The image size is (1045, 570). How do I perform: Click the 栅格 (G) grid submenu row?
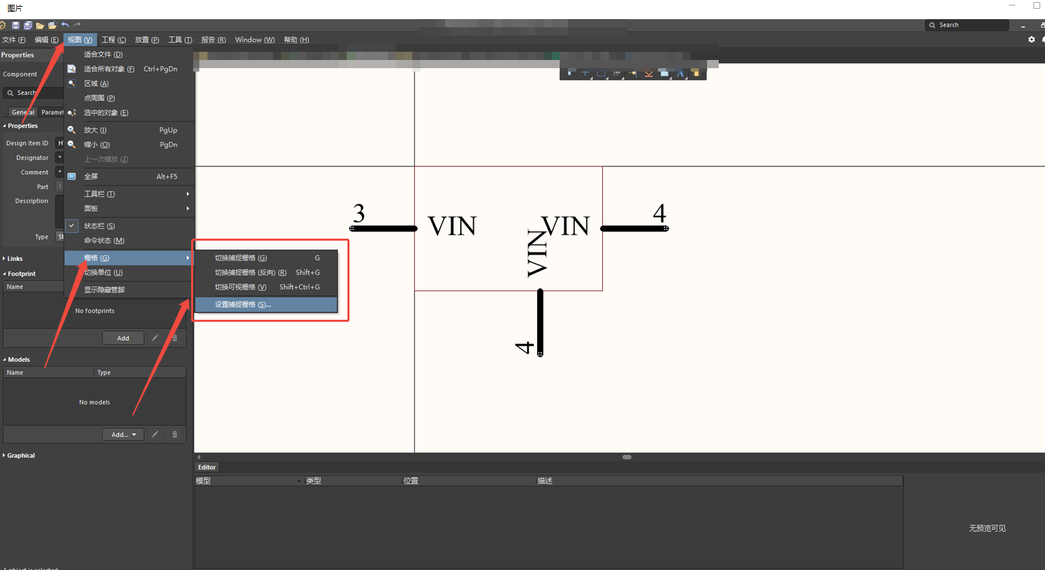pos(129,258)
